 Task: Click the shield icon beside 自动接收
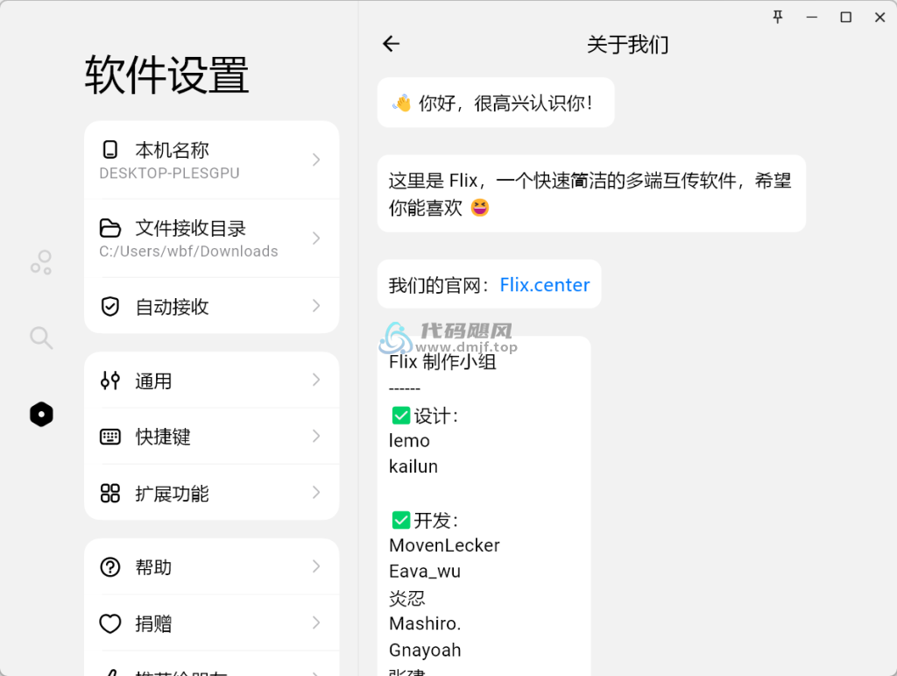click(109, 307)
